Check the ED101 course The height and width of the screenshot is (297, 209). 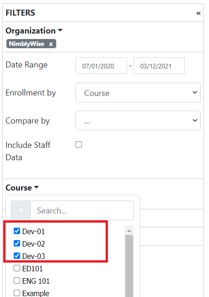click(17, 268)
